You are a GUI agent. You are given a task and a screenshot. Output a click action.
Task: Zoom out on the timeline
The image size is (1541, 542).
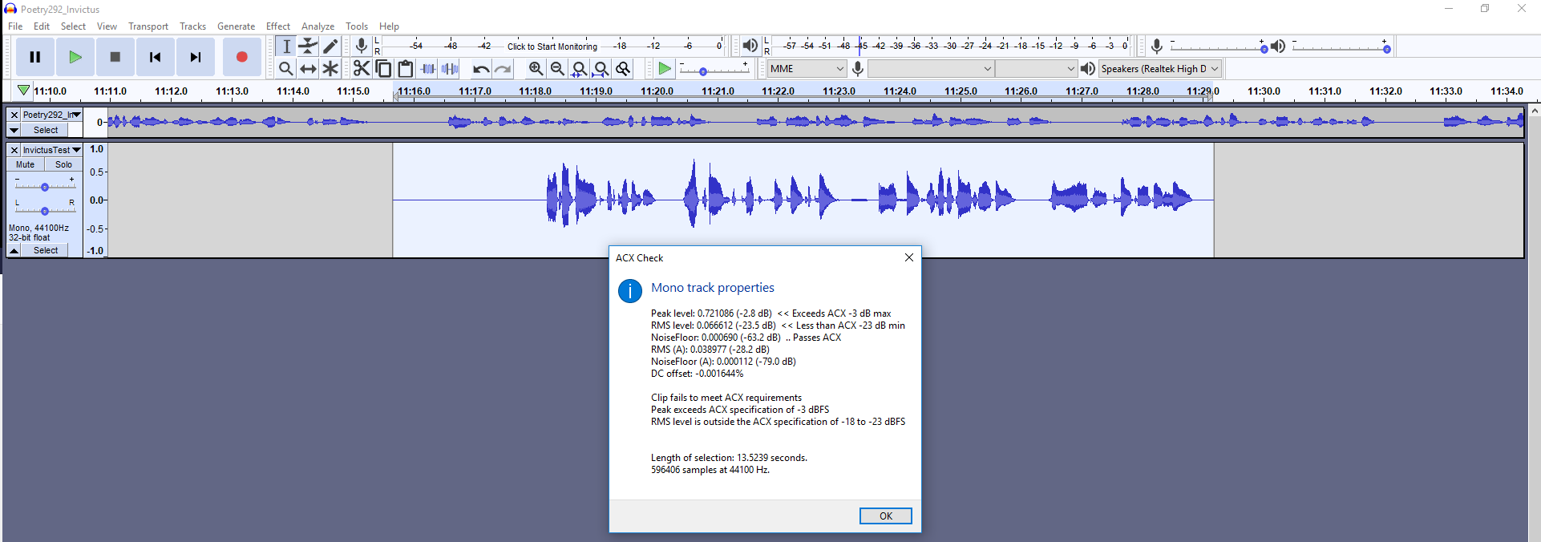[557, 69]
